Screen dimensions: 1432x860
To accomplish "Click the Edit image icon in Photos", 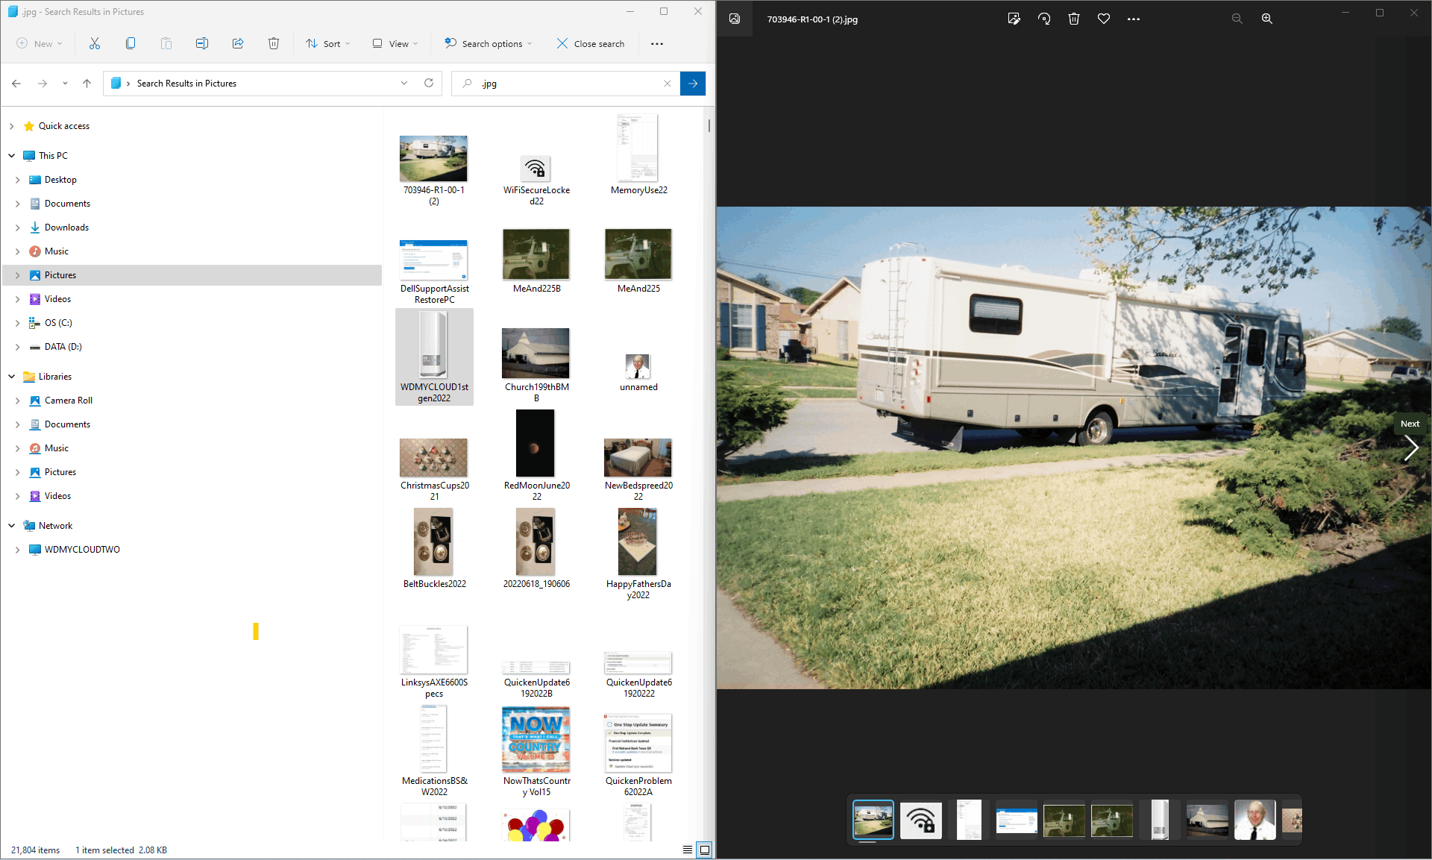I will click(1014, 19).
